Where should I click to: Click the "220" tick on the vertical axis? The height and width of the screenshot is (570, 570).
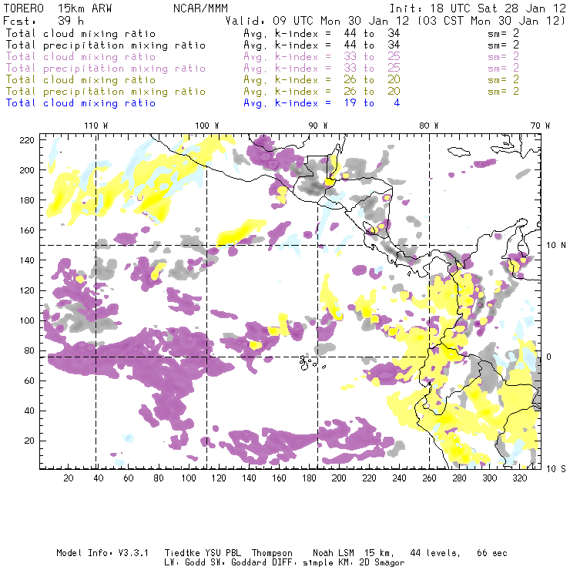pos(27,140)
